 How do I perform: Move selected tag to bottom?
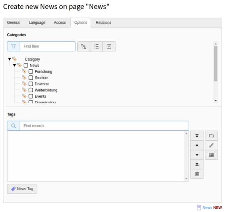(x=197, y=164)
